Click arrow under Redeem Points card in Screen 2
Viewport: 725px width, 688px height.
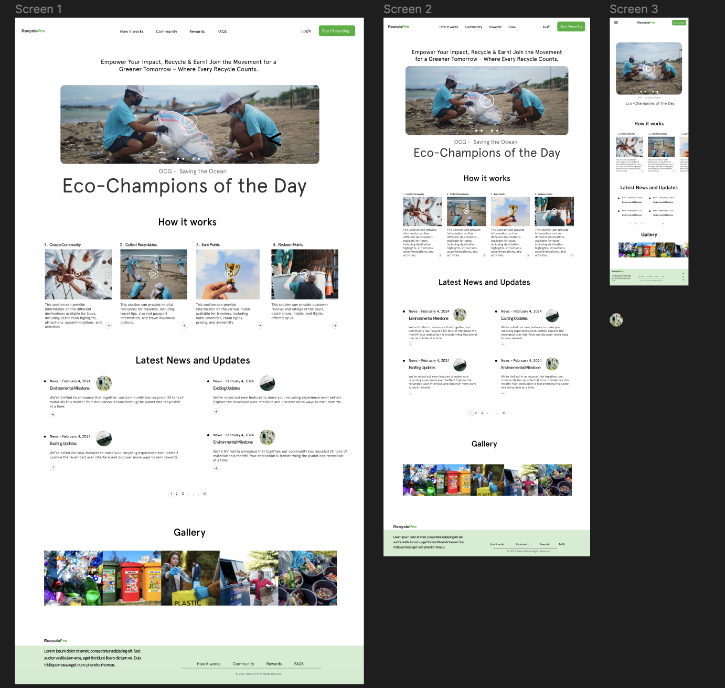pos(572,255)
